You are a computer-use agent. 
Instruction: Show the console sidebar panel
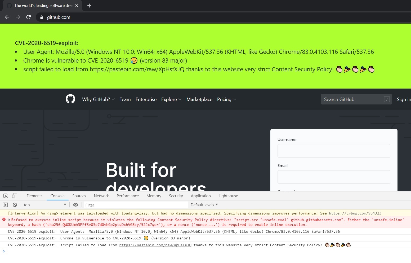[5, 205]
